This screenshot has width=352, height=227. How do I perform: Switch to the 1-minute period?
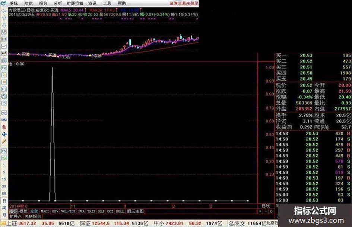4,165
